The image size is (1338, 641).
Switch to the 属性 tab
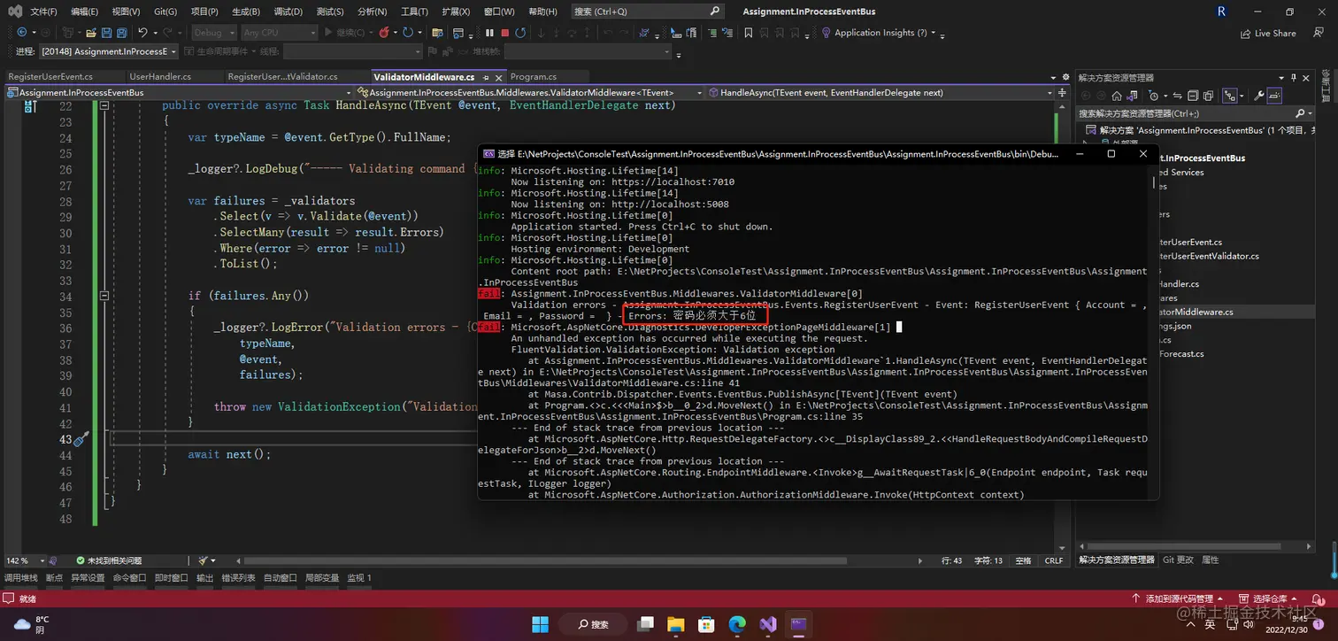point(1210,560)
